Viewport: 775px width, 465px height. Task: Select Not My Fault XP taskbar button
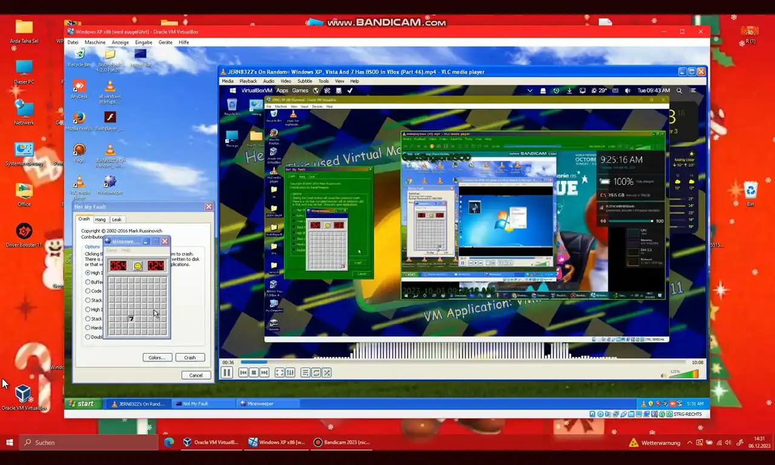tap(202, 404)
